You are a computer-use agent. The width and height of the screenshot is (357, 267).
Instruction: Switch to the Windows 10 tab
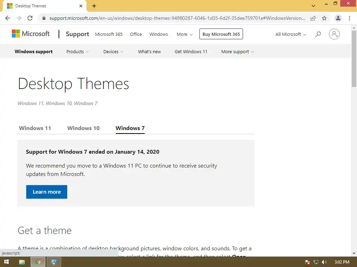tap(83, 128)
